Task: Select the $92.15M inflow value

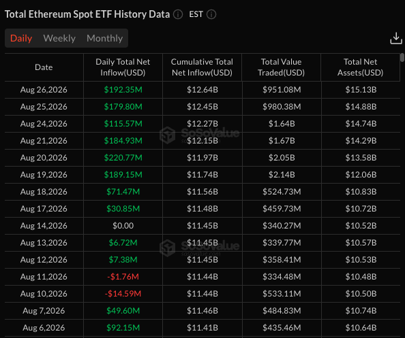Action: coord(123,328)
